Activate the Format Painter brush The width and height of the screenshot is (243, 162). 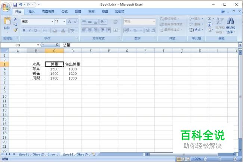[15, 30]
